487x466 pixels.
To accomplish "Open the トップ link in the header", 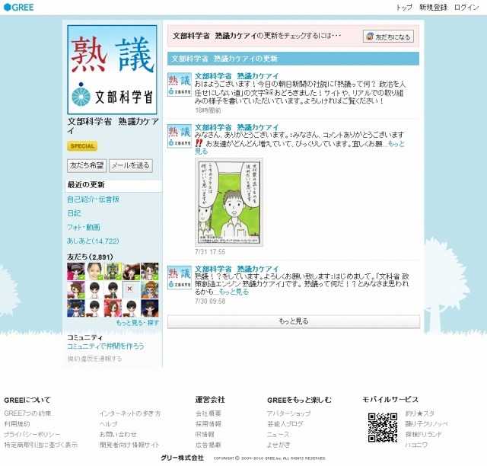I will click(404, 8).
